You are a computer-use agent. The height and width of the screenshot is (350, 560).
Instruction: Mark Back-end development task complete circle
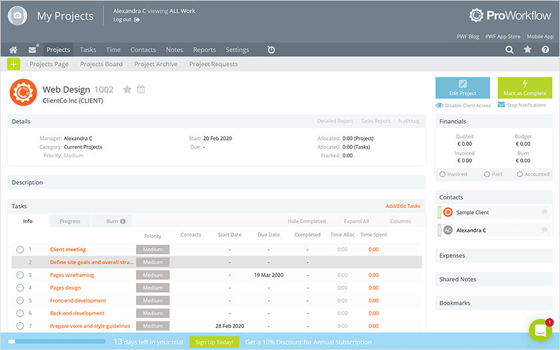[x=20, y=313]
